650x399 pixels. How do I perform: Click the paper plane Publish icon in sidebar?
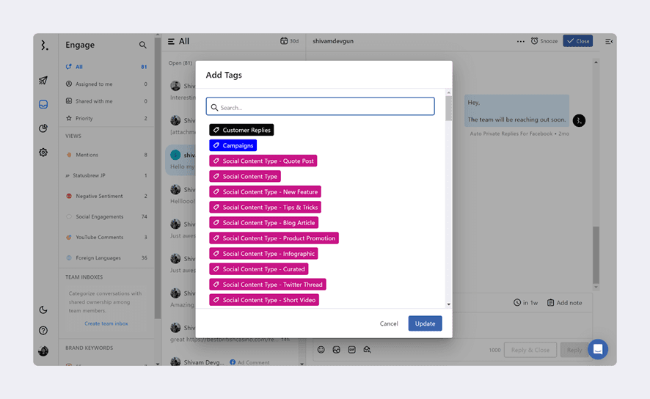pos(43,81)
